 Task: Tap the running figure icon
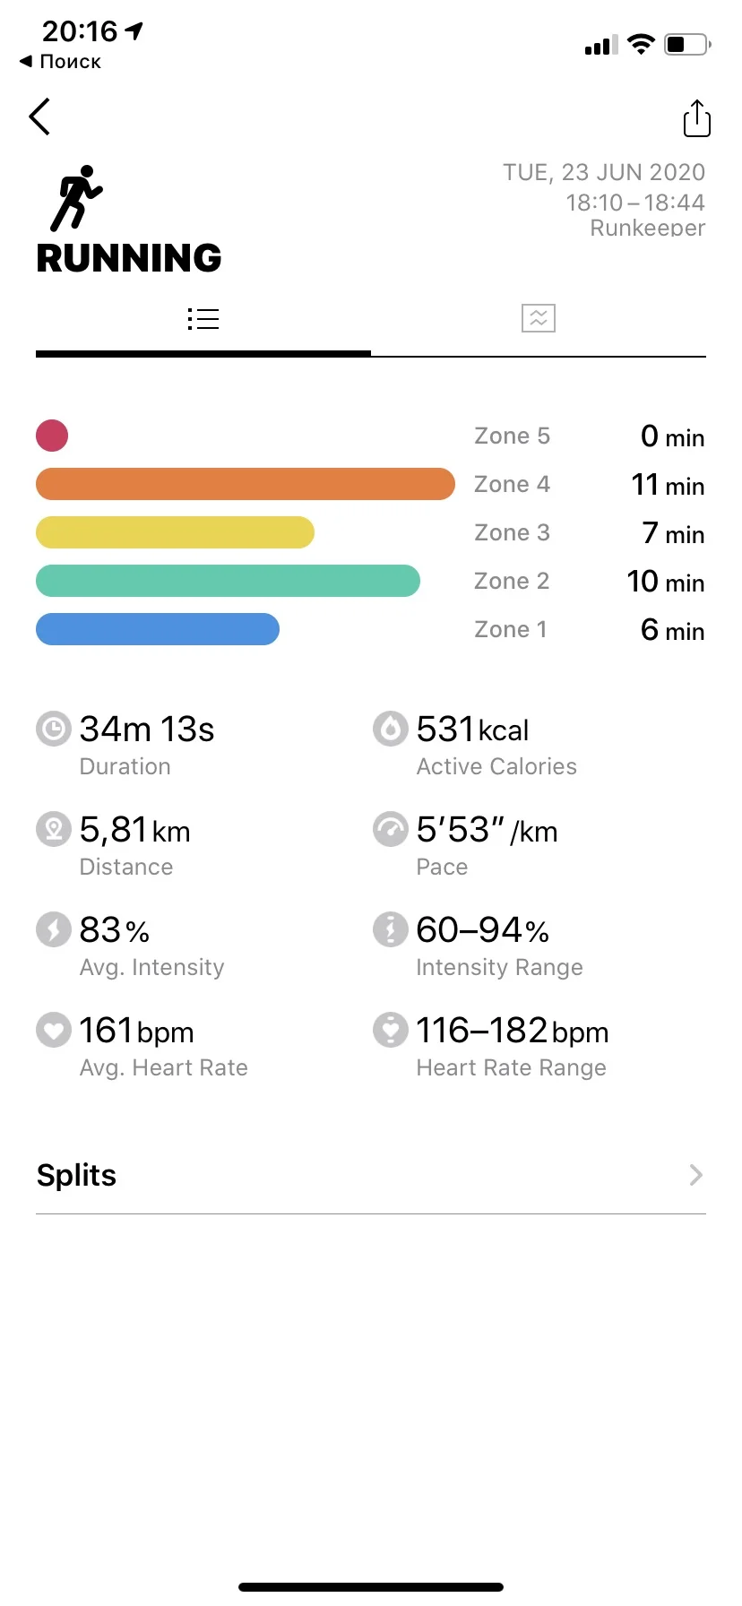(x=76, y=198)
